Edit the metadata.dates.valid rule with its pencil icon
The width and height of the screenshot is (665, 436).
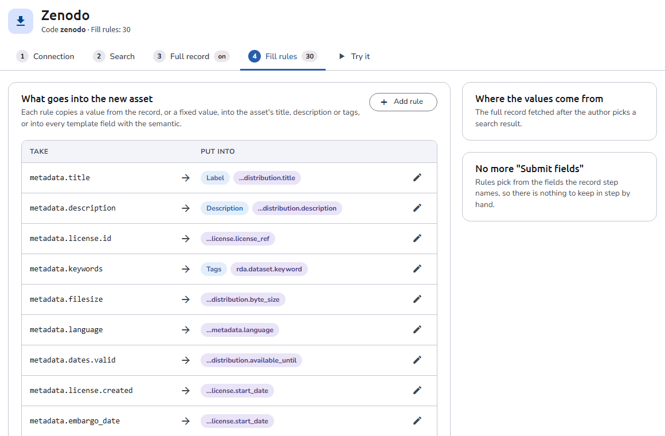coord(417,360)
